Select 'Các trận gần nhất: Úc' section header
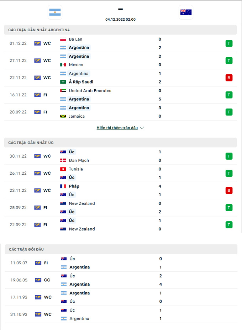242x334 pixels. (32, 142)
